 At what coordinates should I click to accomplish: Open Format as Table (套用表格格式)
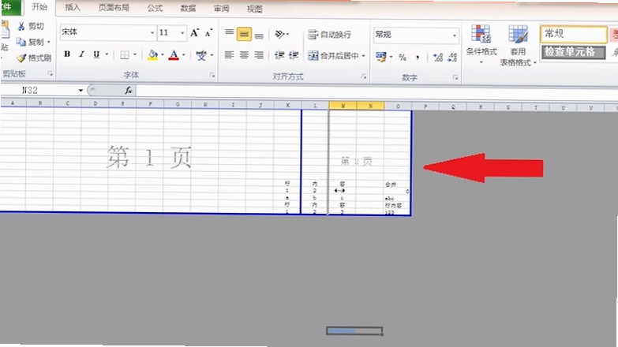pyautogui.click(x=518, y=45)
